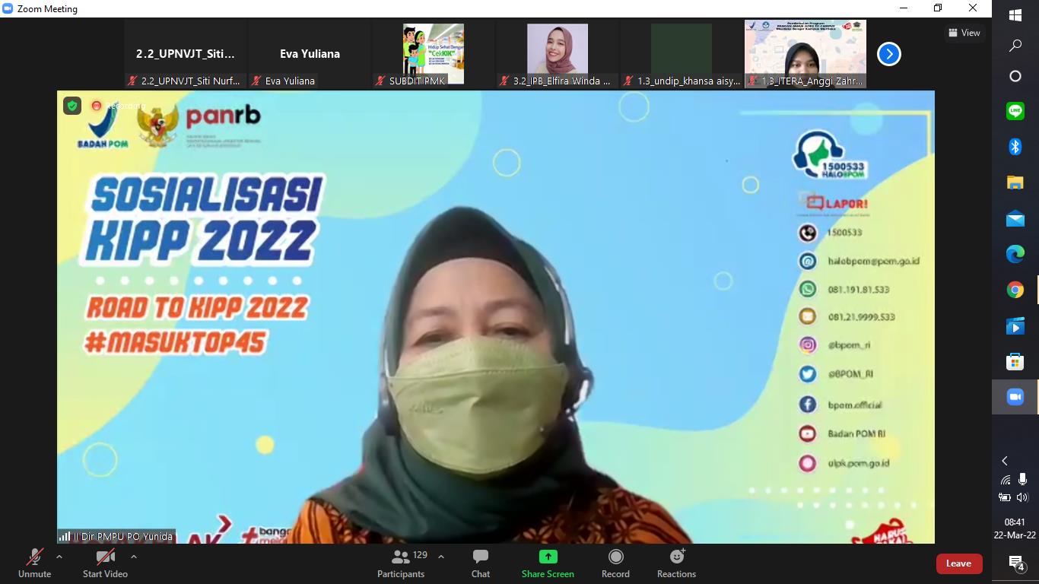Image resolution: width=1039 pixels, height=584 pixels.
Task: Open the Windows Start menu
Action: [x=1015, y=15]
